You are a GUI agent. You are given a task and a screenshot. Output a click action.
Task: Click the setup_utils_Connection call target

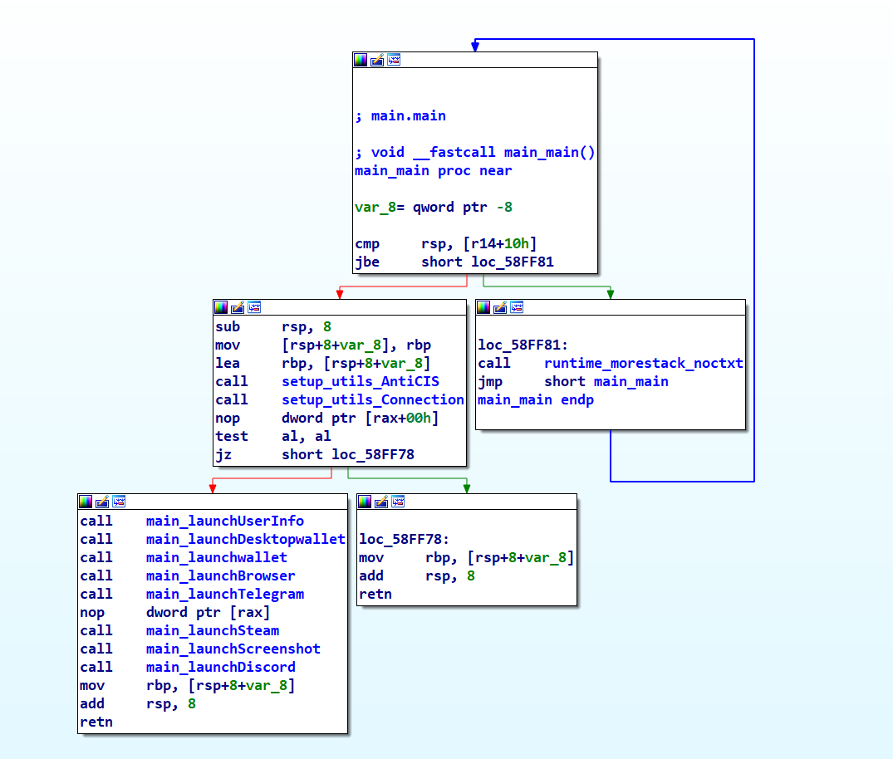372,399
